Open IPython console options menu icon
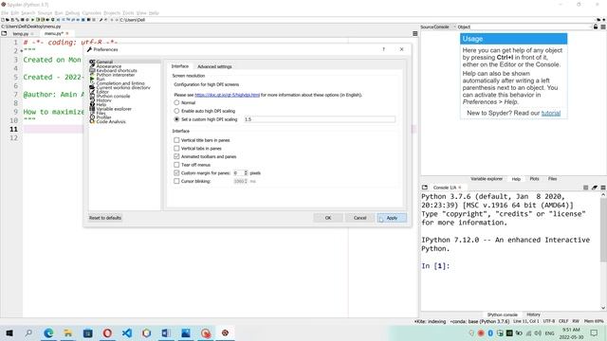This screenshot has height=341, width=607. pyautogui.click(x=603, y=188)
